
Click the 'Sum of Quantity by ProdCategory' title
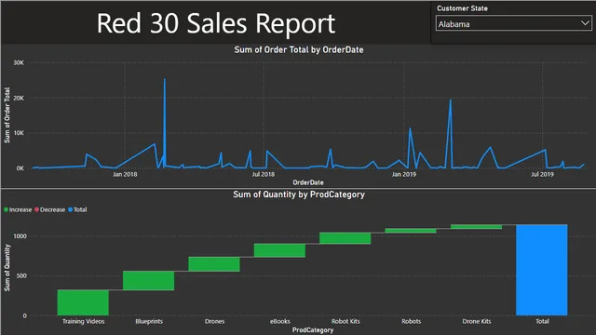(299, 194)
